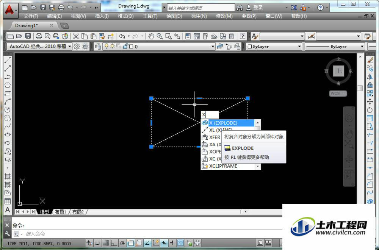Open the text style dropdown
Image resolution: width=379 pixels, height=250 pixels.
(302, 36)
